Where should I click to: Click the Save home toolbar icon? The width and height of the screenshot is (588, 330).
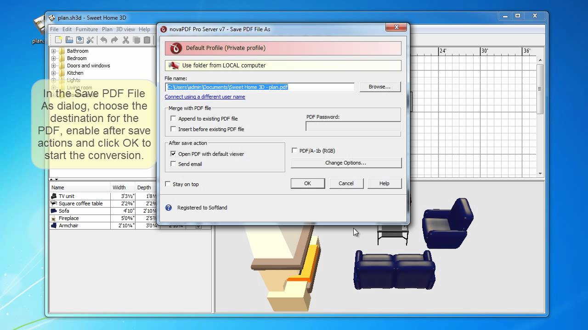tap(79, 40)
